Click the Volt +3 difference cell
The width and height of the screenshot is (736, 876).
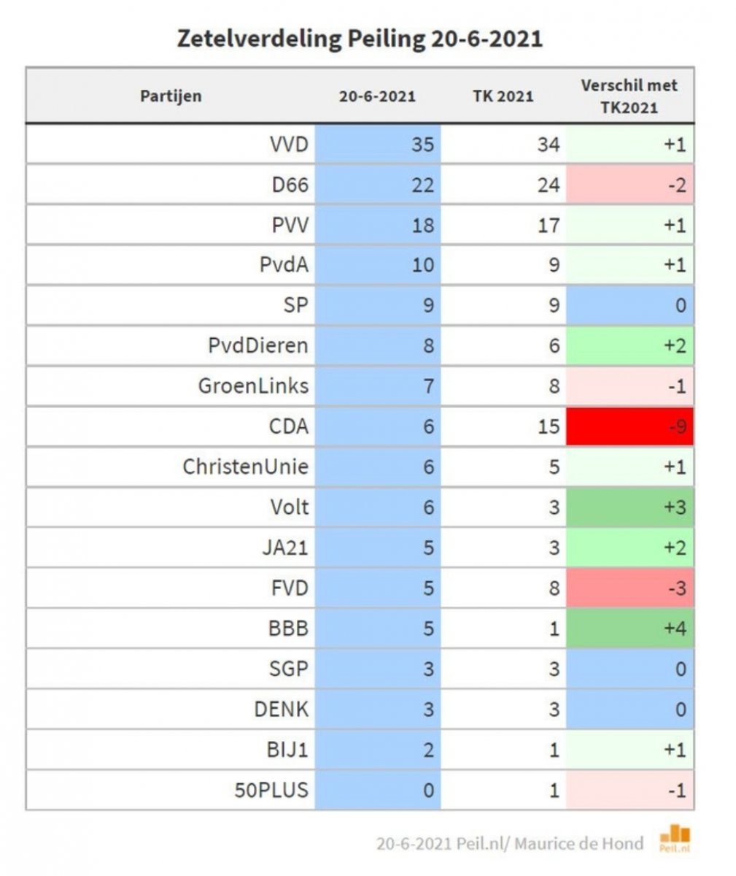pos(630,507)
